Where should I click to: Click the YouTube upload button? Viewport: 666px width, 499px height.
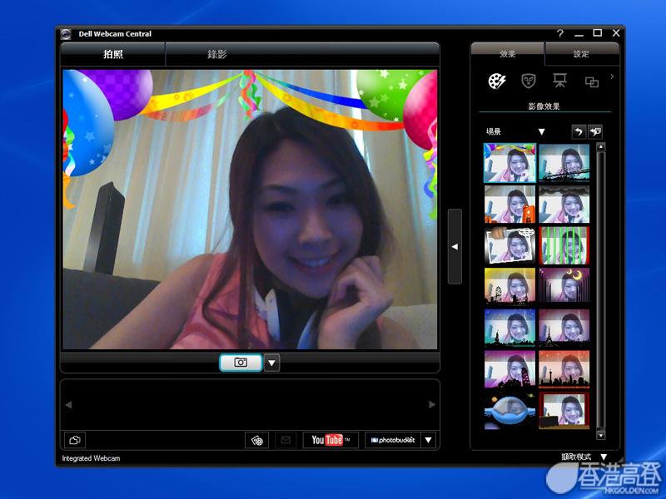(331, 440)
